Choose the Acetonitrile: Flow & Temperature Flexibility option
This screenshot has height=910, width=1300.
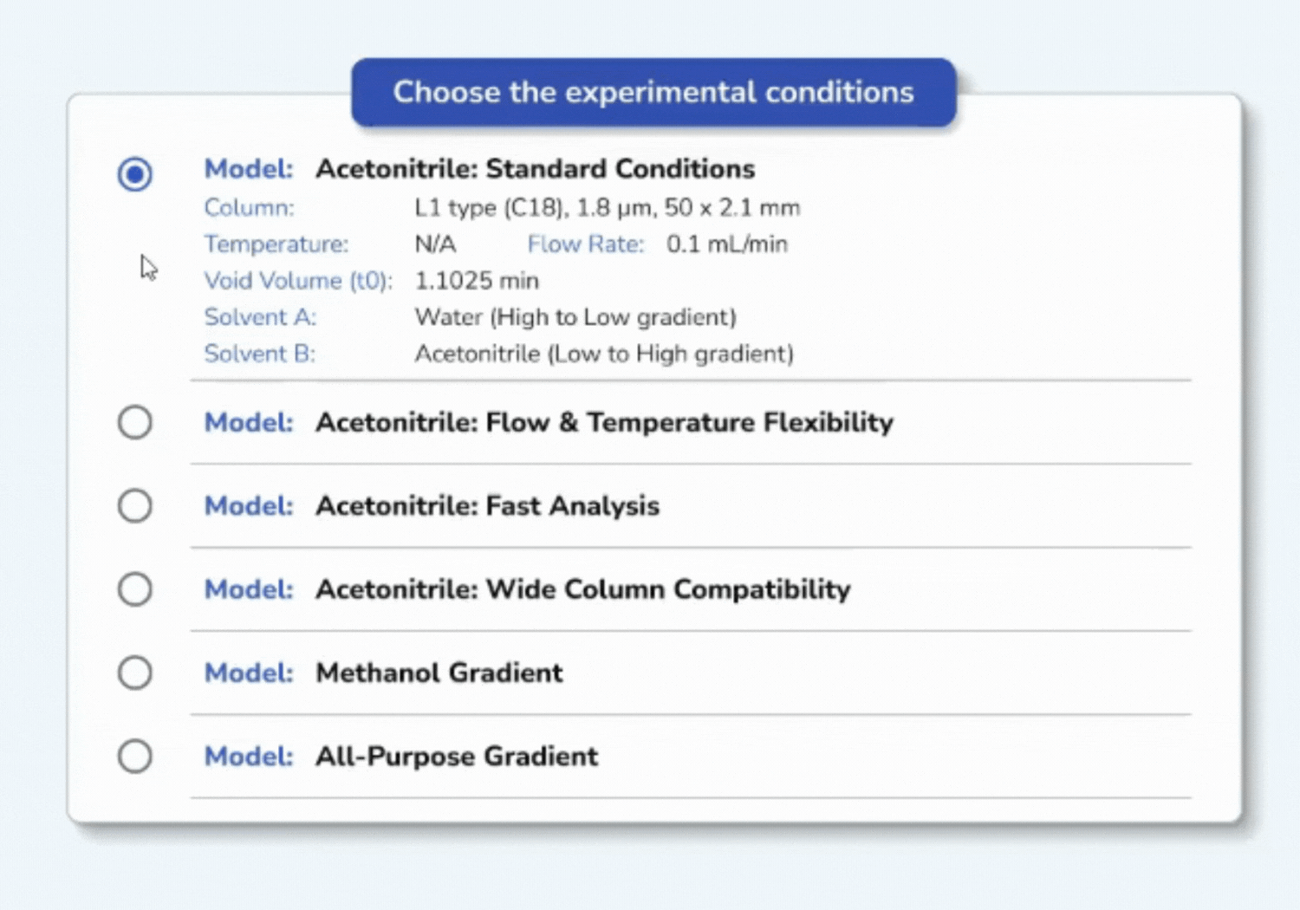coord(135,422)
